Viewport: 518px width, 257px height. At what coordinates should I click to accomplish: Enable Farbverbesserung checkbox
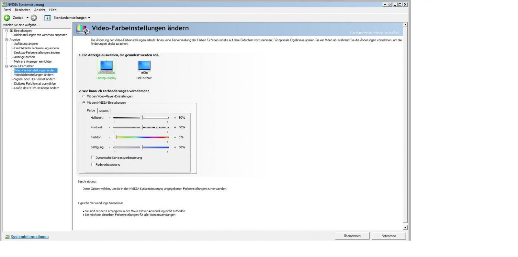[x=93, y=164]
